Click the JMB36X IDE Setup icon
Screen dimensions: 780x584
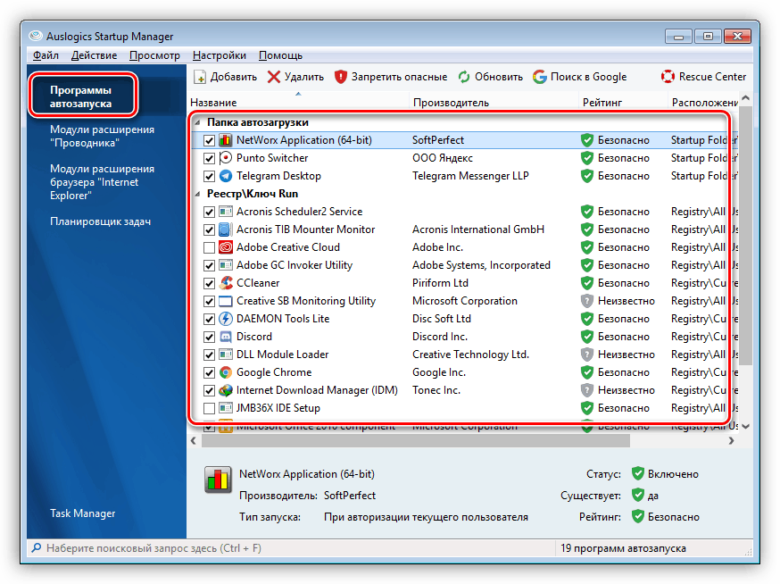click(x=226, y=408)
